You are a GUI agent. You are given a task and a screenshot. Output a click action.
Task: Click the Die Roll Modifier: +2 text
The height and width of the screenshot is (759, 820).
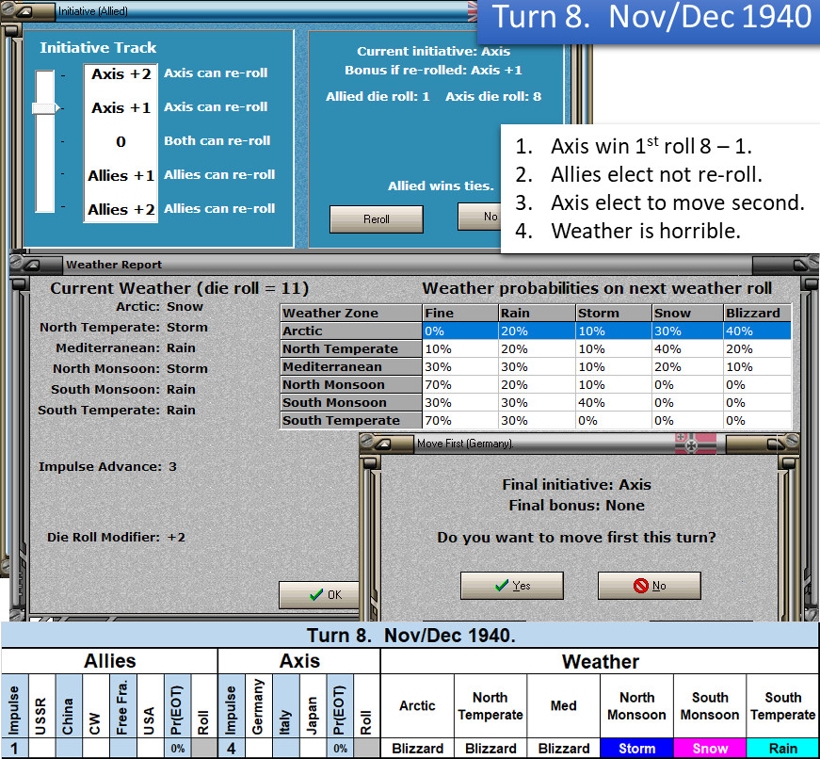pos(116,537)
